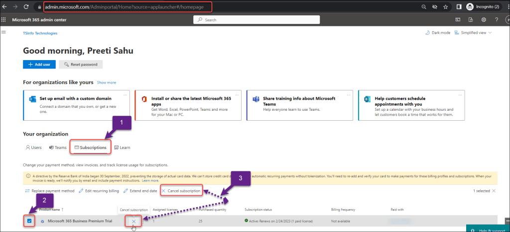
Task: Open Cloud Shell icon in admin header
Action: click(x=457, y=20)
